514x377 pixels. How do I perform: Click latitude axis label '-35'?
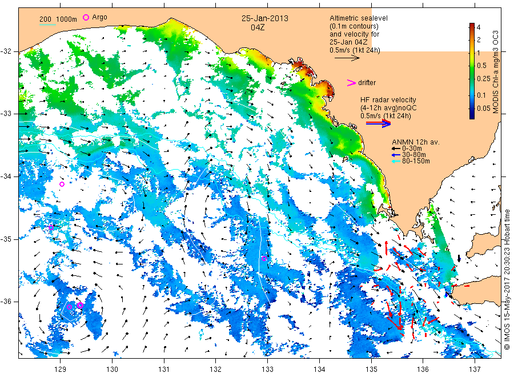(7, 239)
